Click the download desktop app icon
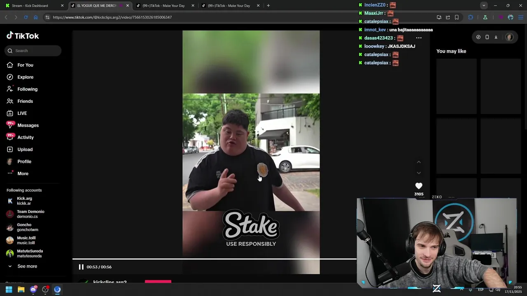The width and height of the screenshot is (527, 296). (496, 37)
